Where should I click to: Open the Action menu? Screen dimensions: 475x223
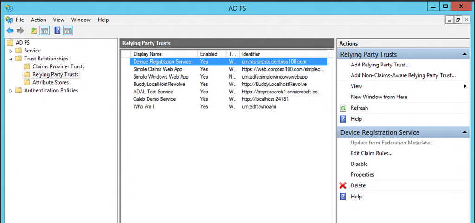pos(39,20)
